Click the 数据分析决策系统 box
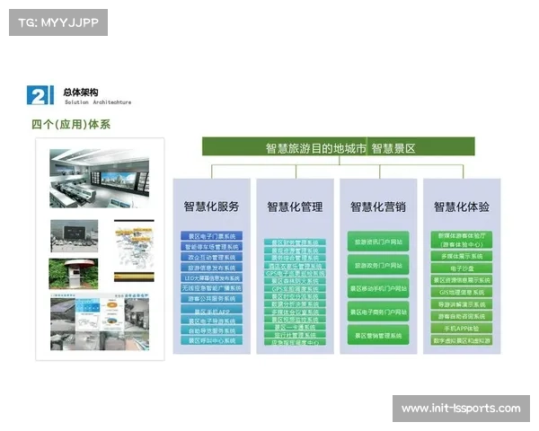 [295, 304]
